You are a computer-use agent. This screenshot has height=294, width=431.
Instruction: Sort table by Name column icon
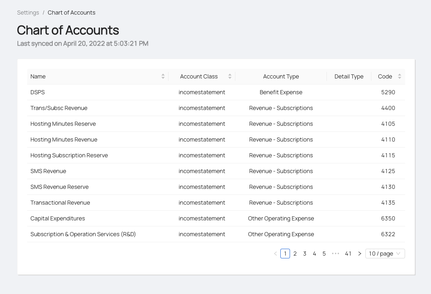point(163,76)
